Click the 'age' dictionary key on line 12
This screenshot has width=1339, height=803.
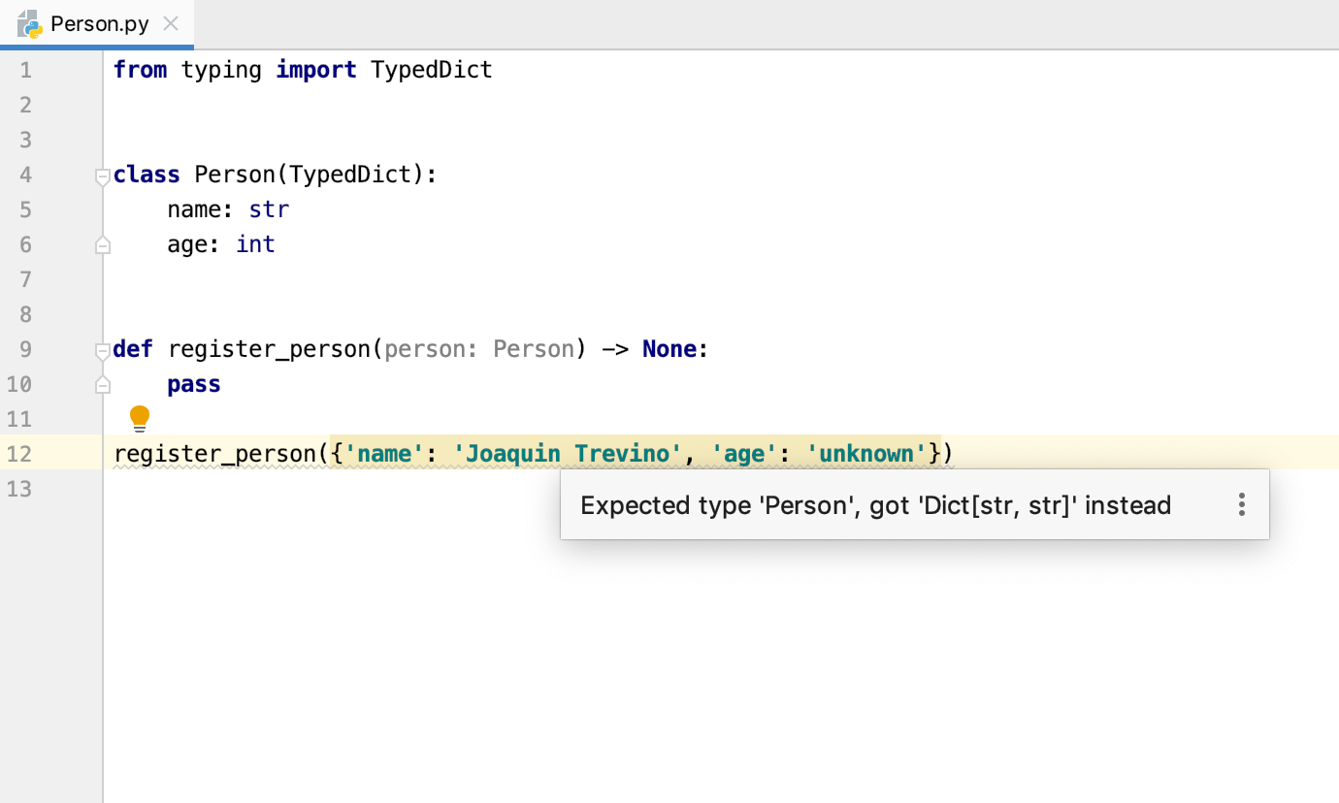pos(744,454)
